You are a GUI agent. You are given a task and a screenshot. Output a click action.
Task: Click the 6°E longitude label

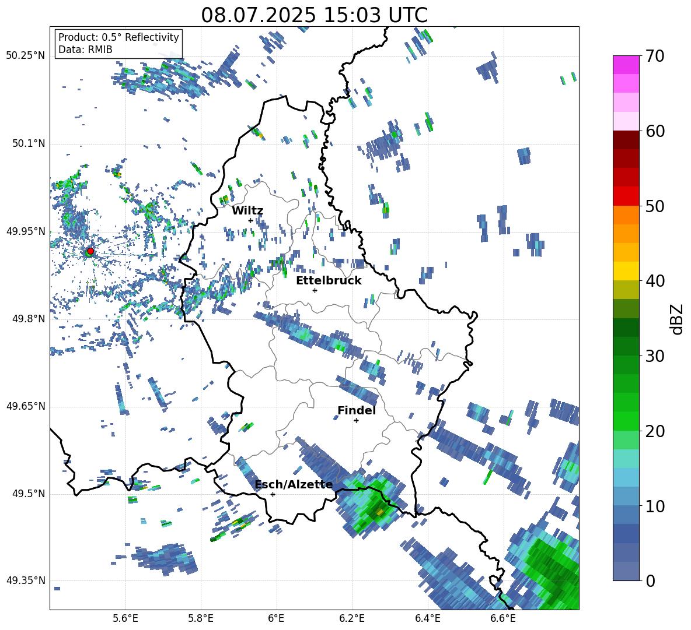pyautogui.click(x=276, y=618)
